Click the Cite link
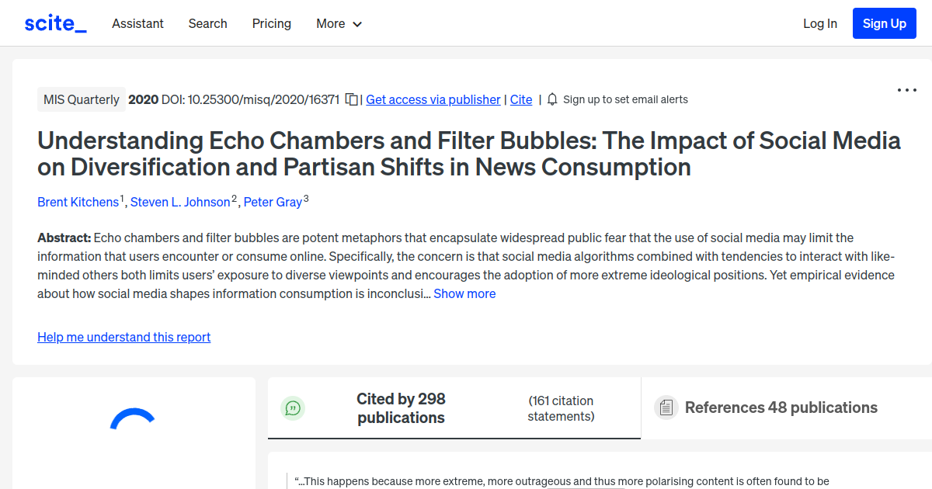 coord(520,99)
